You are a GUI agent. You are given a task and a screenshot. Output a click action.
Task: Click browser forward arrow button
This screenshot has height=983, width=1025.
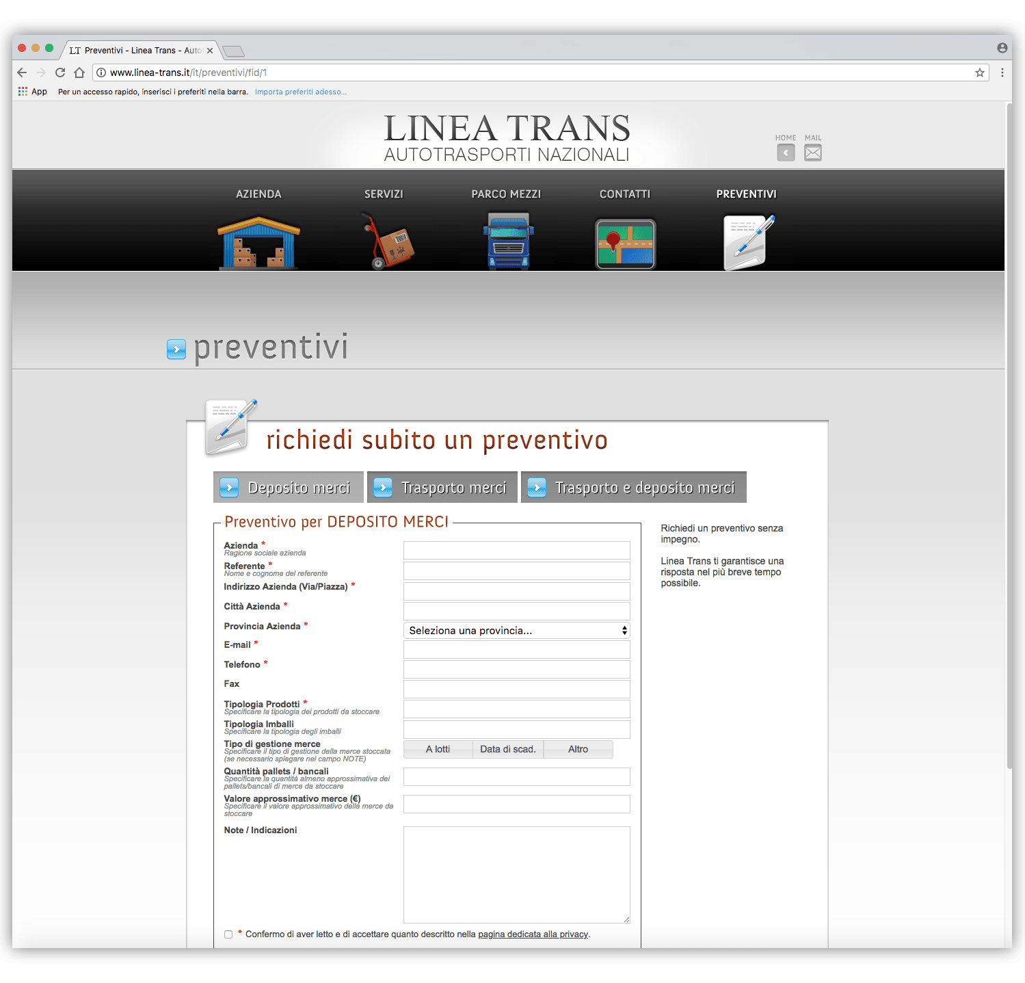41,73
